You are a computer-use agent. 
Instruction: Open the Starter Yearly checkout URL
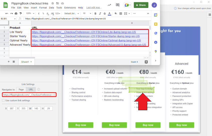coord(86,36)
